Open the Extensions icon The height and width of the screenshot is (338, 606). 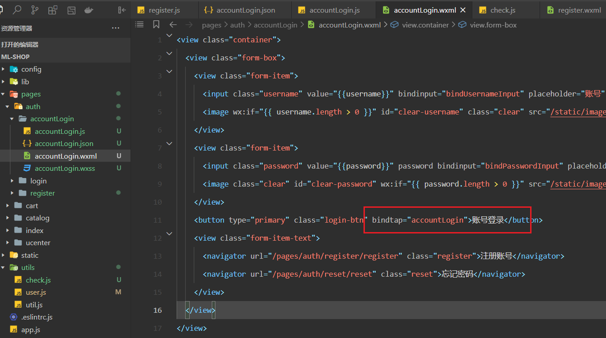coord(53,10)
